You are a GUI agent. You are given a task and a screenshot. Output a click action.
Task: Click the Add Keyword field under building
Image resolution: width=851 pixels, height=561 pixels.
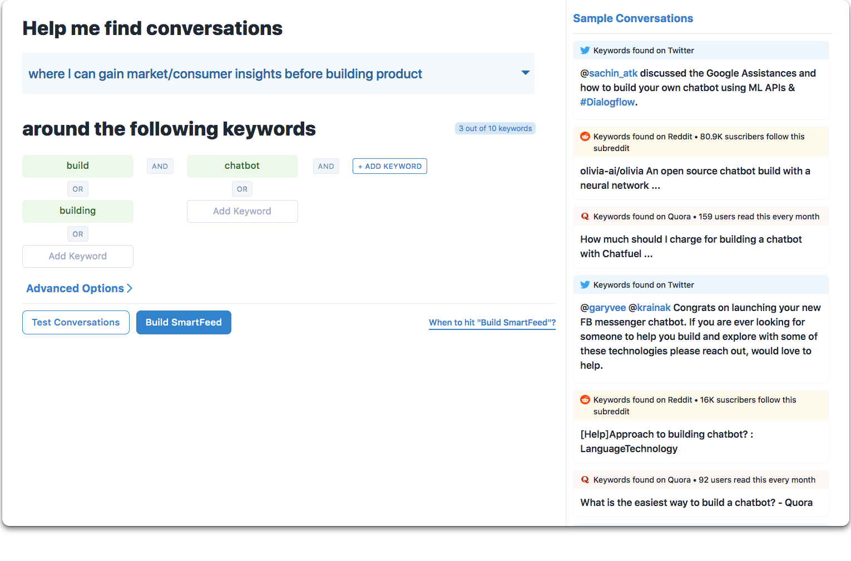pyautogui.click(x=78, y=256)
